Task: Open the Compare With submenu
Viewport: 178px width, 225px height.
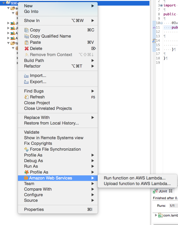Action: (x=58, y=189)
